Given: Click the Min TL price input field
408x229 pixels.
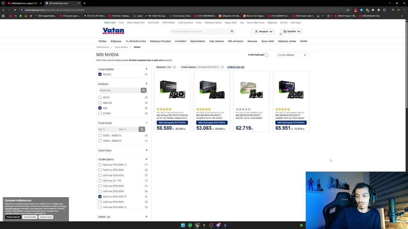Looking at the screenshot, I should click(x=107, y=129).
